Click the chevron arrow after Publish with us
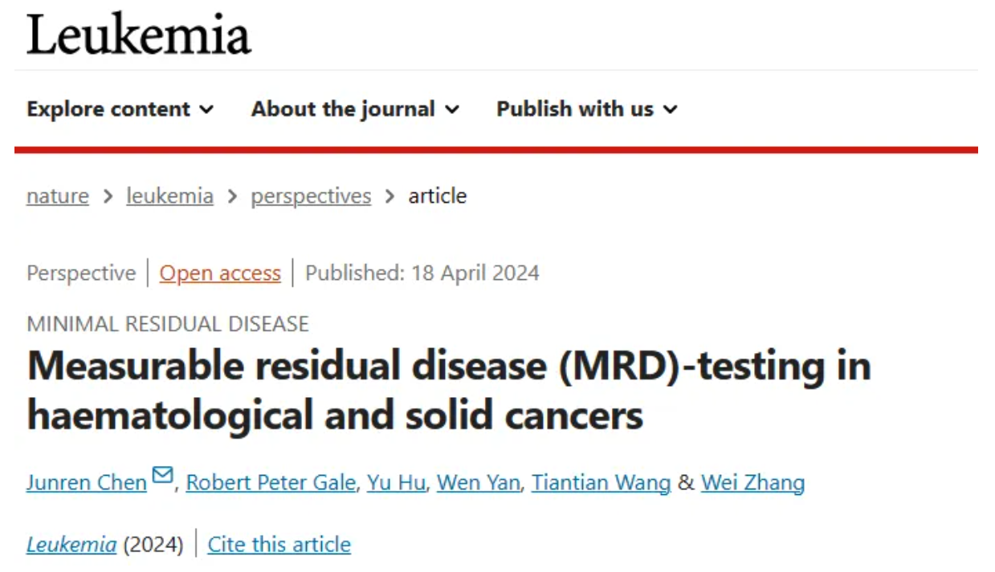The width and height of the screenshot is (995, 572). click(671, 110)
